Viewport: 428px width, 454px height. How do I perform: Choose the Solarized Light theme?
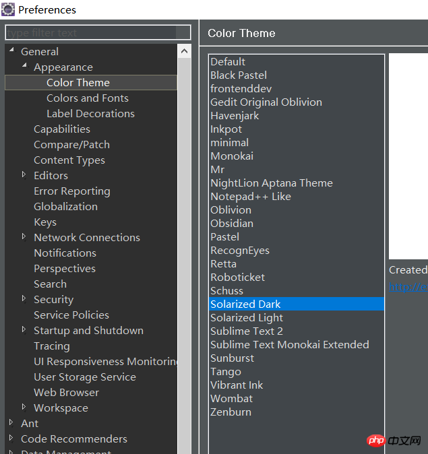[247, 318]
